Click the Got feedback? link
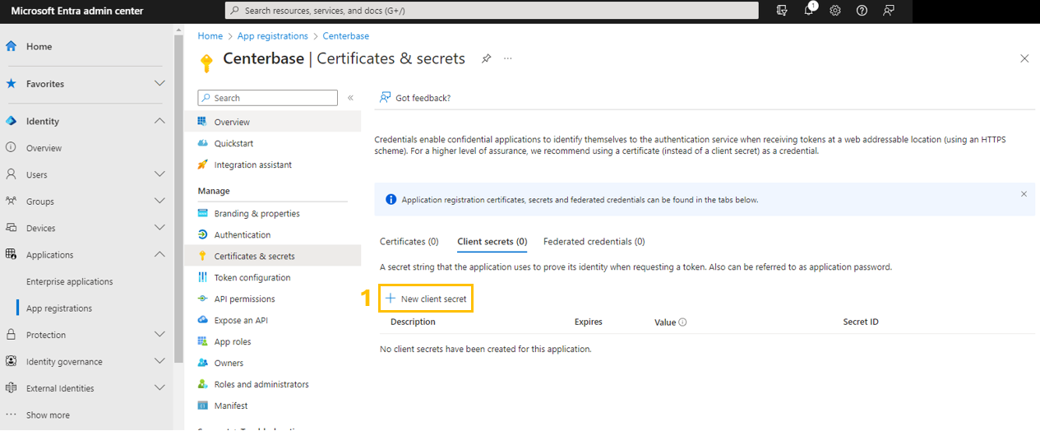The height and width of the screenshot is (431, 1040). tap(414, 98)
